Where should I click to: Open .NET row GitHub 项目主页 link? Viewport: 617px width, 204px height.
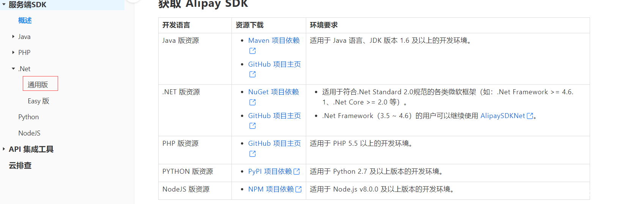pyautogui.click(x=274, y=116)
